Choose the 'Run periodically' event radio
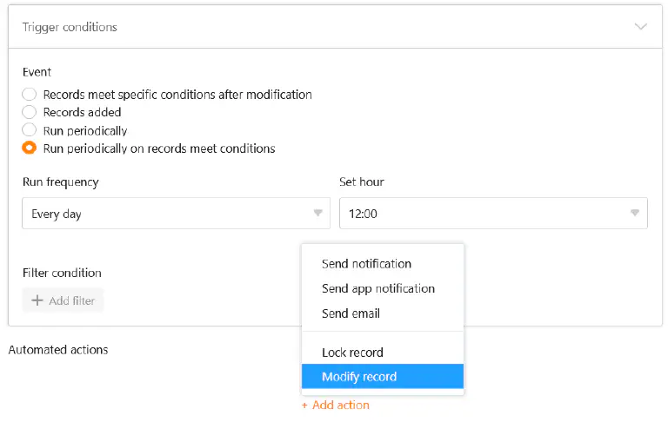 pyautogui.click(x=29, y=129)
